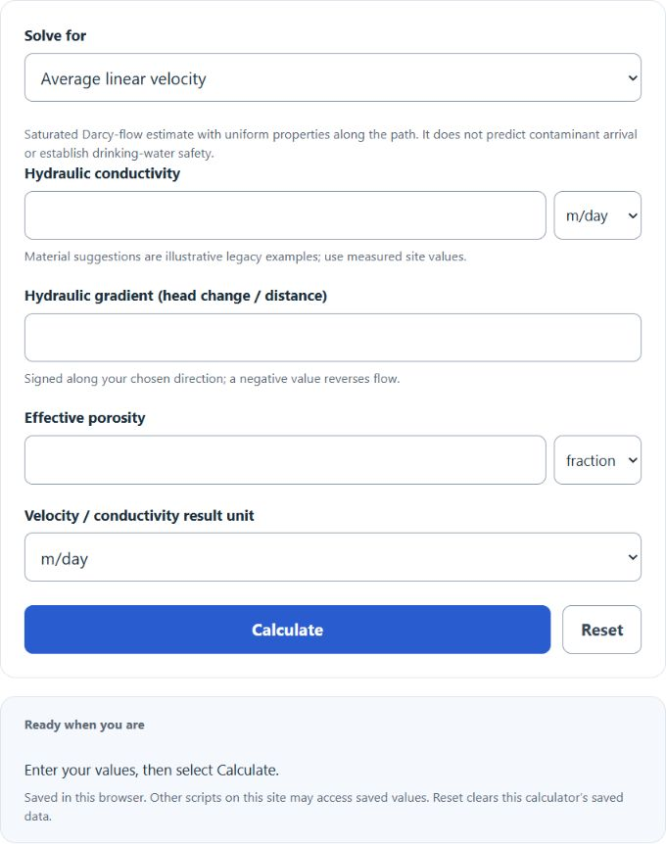The height and width of the screenshot is (844, 666).
Task: Click the Effective porosity label
Action: click(x=85, y=418)
